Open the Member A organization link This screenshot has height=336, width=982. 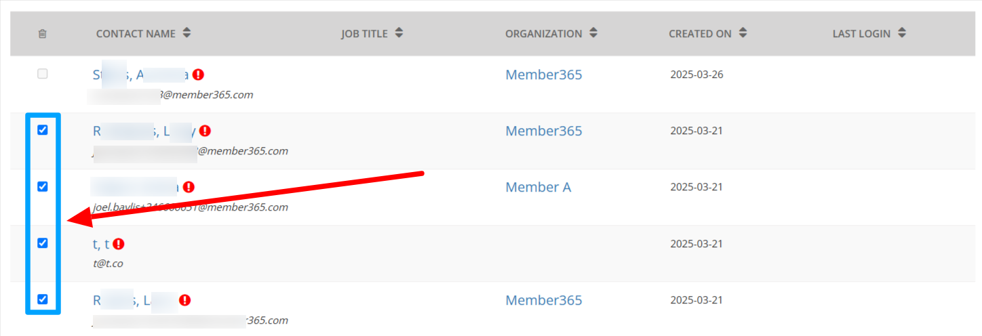pyautogui.click(x=538, y=188)
